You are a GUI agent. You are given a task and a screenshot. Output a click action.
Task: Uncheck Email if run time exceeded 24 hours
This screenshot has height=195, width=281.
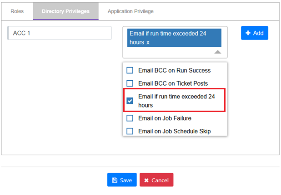130,101
